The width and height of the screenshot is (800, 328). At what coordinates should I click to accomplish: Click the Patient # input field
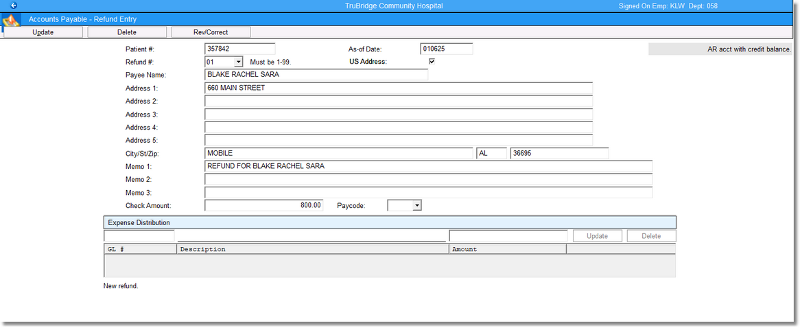pos(240,49)
